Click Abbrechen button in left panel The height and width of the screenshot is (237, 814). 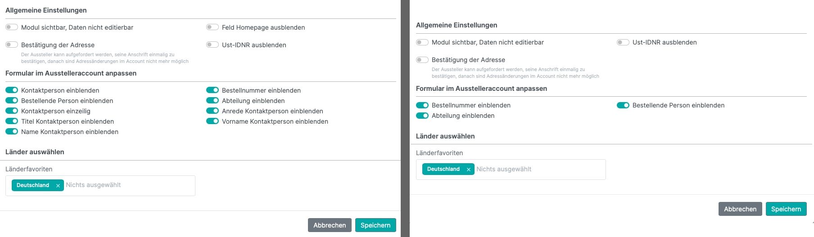point(330,225)
